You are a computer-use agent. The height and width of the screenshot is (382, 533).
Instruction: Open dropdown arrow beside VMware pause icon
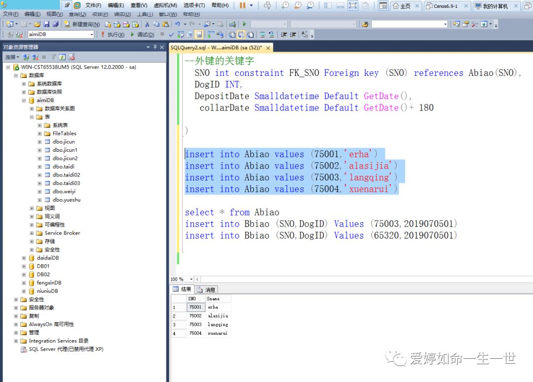point(252,5)
